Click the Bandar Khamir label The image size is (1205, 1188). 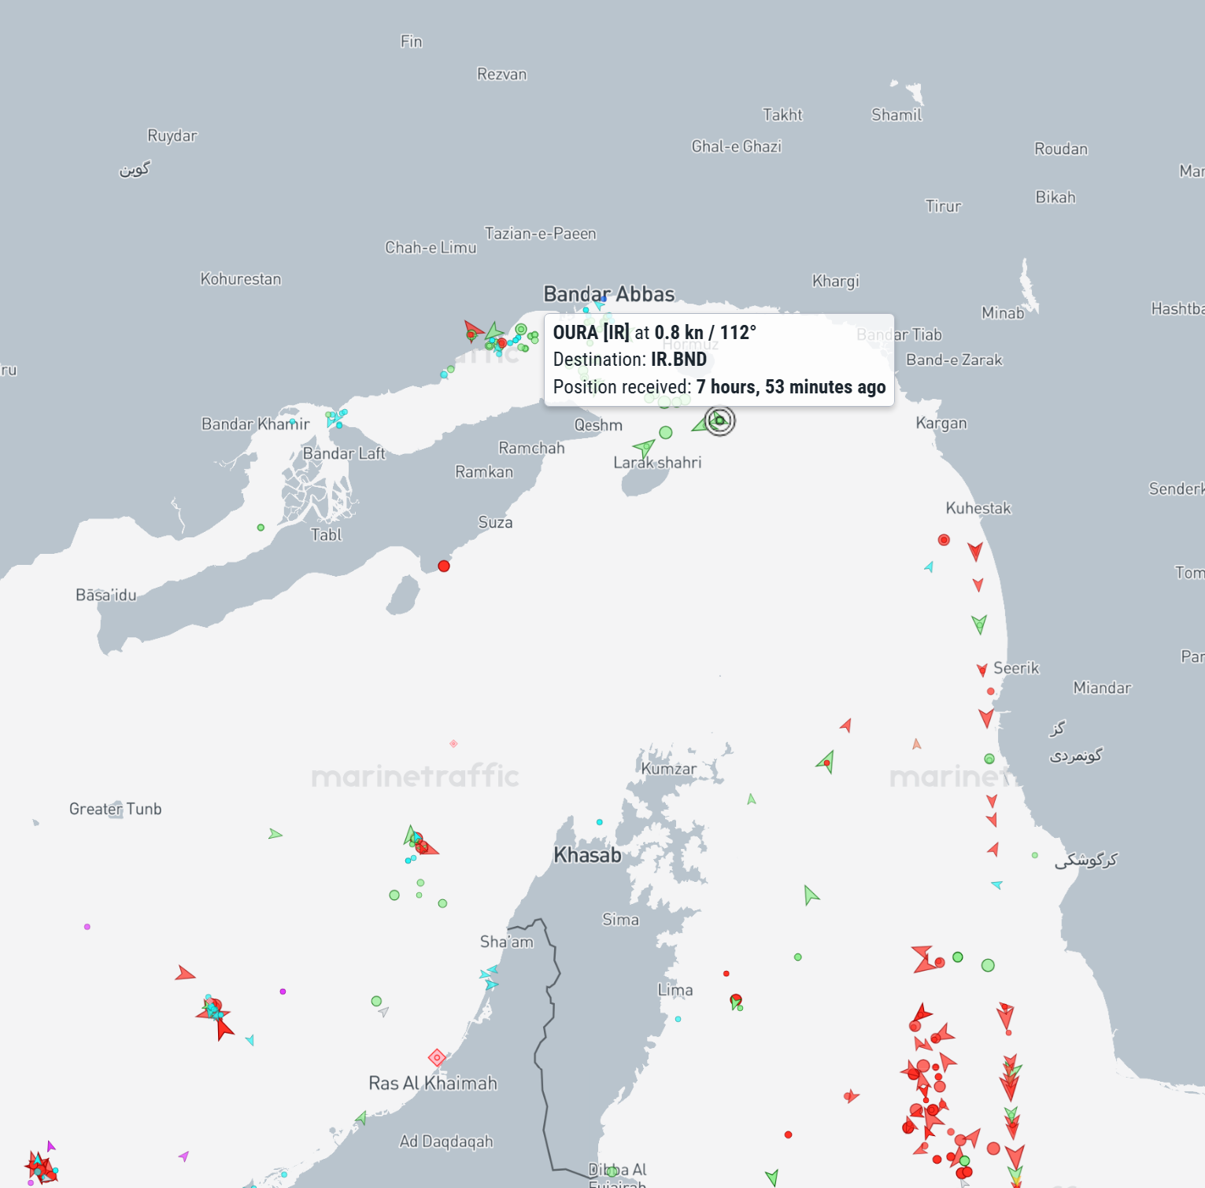tap(256, 424)
